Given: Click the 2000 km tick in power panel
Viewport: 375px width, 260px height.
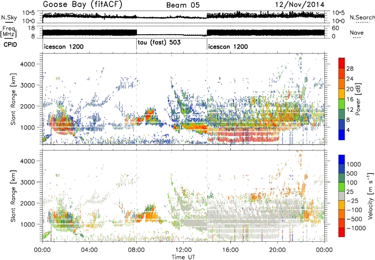Looking at the screenshot, I should (28, 106).
